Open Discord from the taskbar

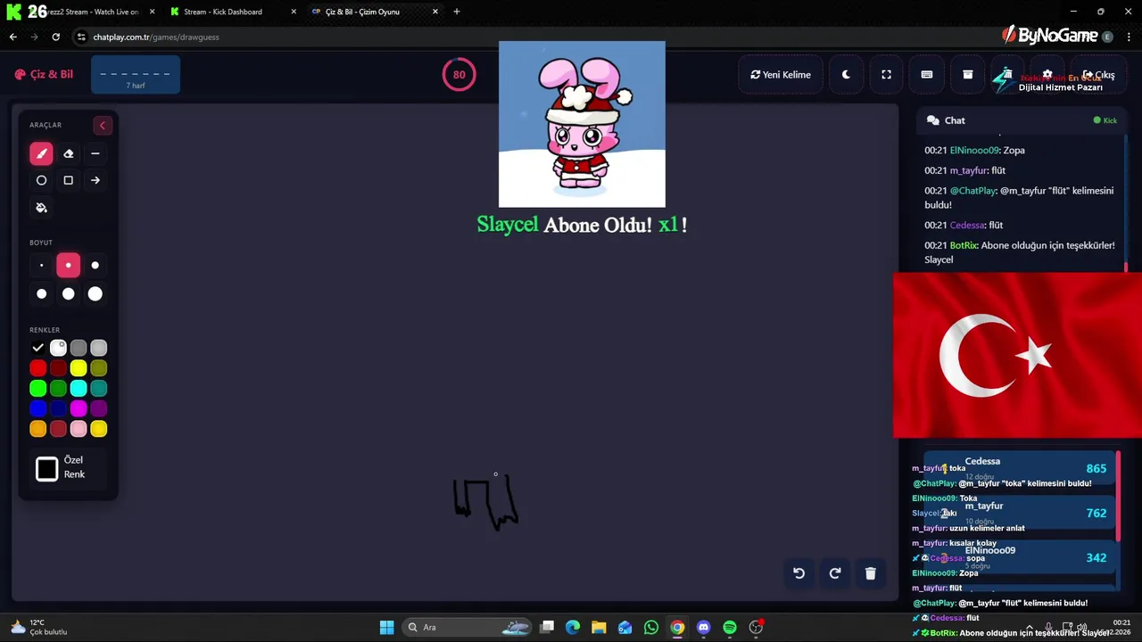pyautogui.click(x=704, y=627)
